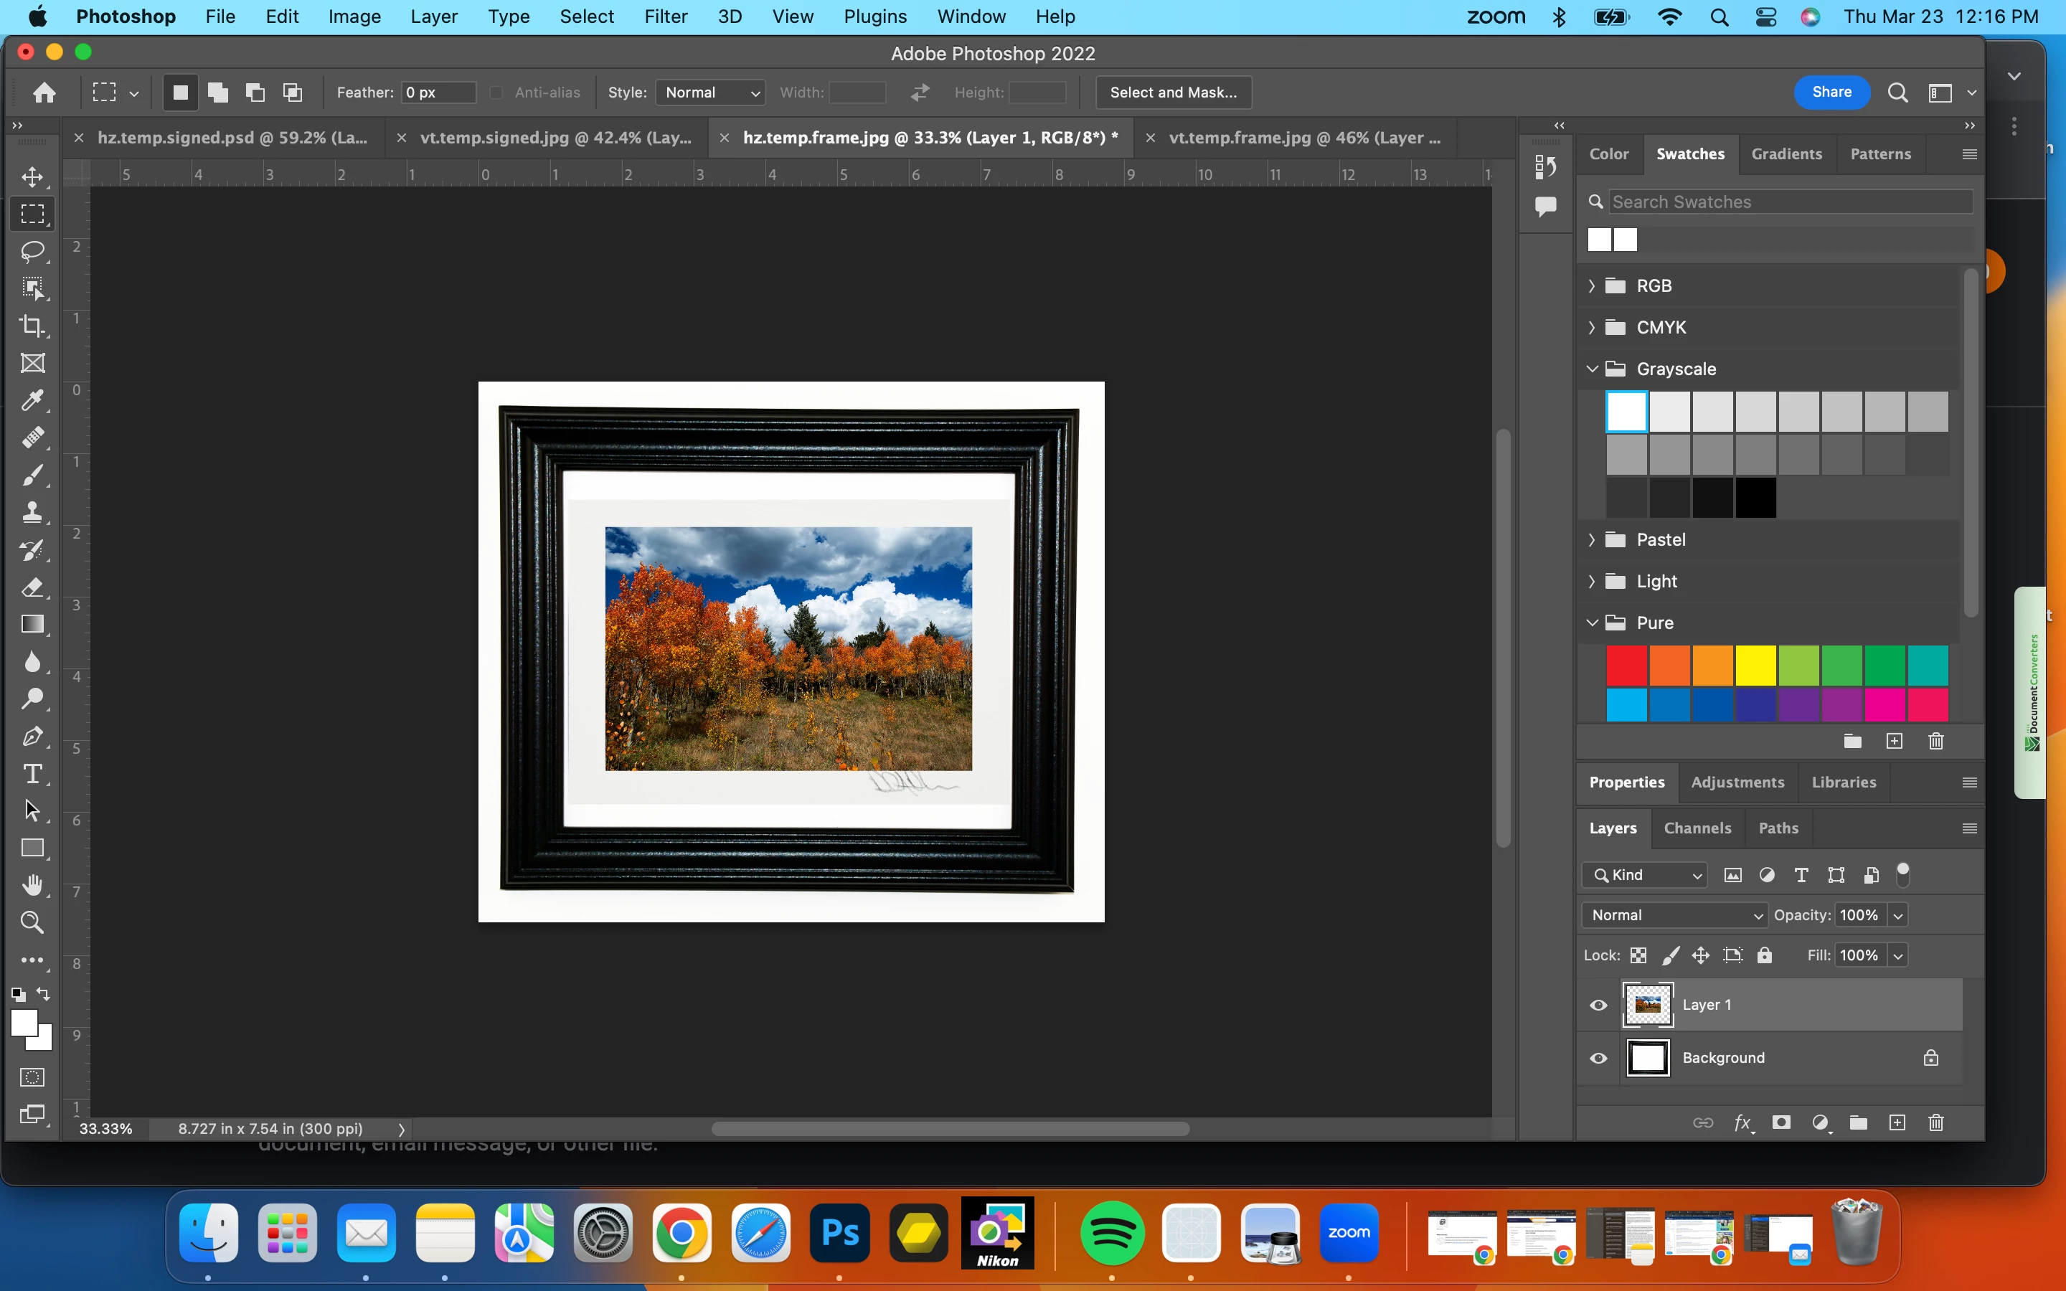
Task: Expand the Pastel swatches folder
Action: [x=1591, y=539]
